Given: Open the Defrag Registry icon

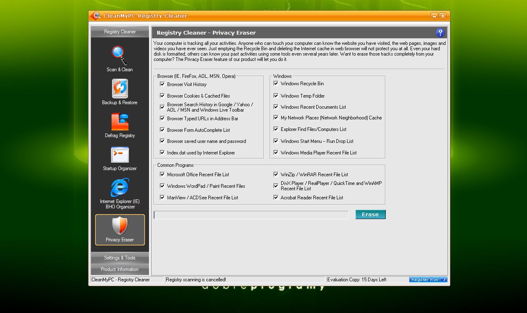Looking at the screenshot, I should pos(120,122).
